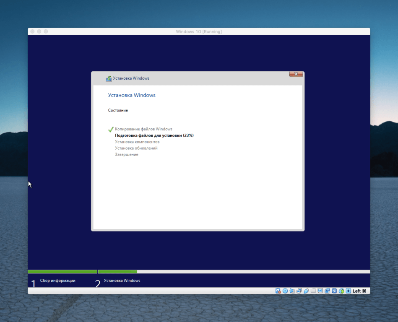Toggle mouse integration green-arrow icon
This screenshot has width=398, height=322.
coord(341,291)
